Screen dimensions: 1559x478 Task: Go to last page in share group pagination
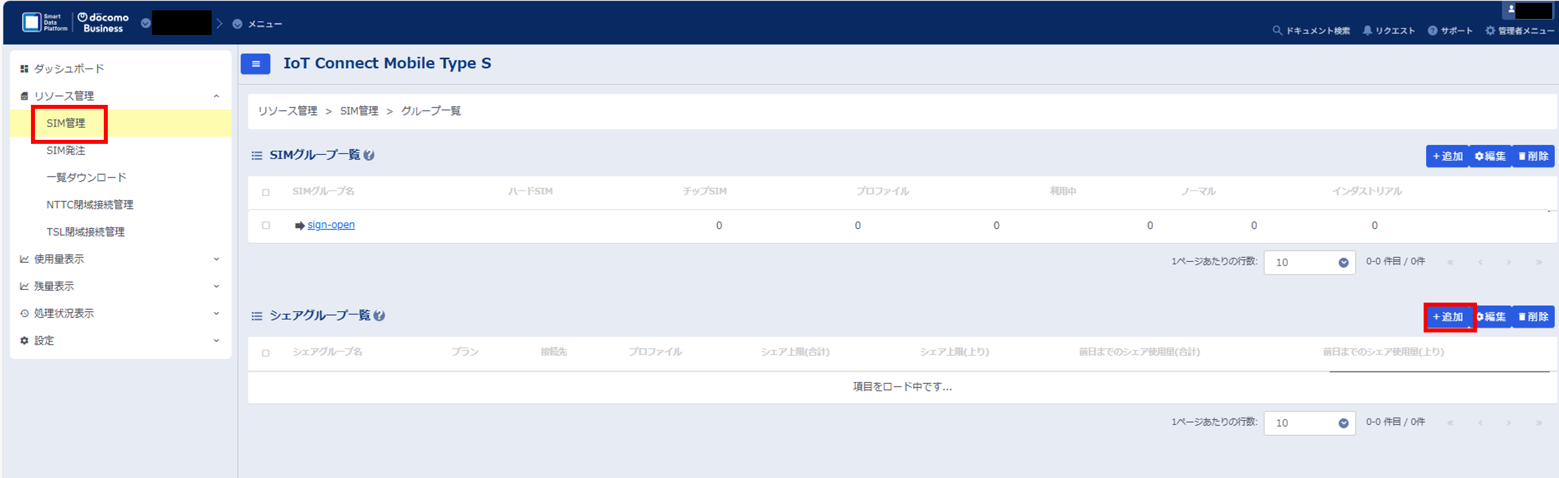(x=1538, y=422)
